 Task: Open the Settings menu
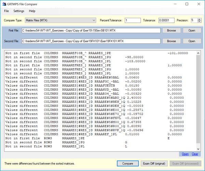click(x=19, y=11)
